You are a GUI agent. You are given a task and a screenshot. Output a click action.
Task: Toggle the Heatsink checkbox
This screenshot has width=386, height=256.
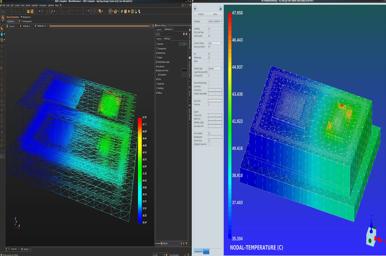click(x=157, y=84)
